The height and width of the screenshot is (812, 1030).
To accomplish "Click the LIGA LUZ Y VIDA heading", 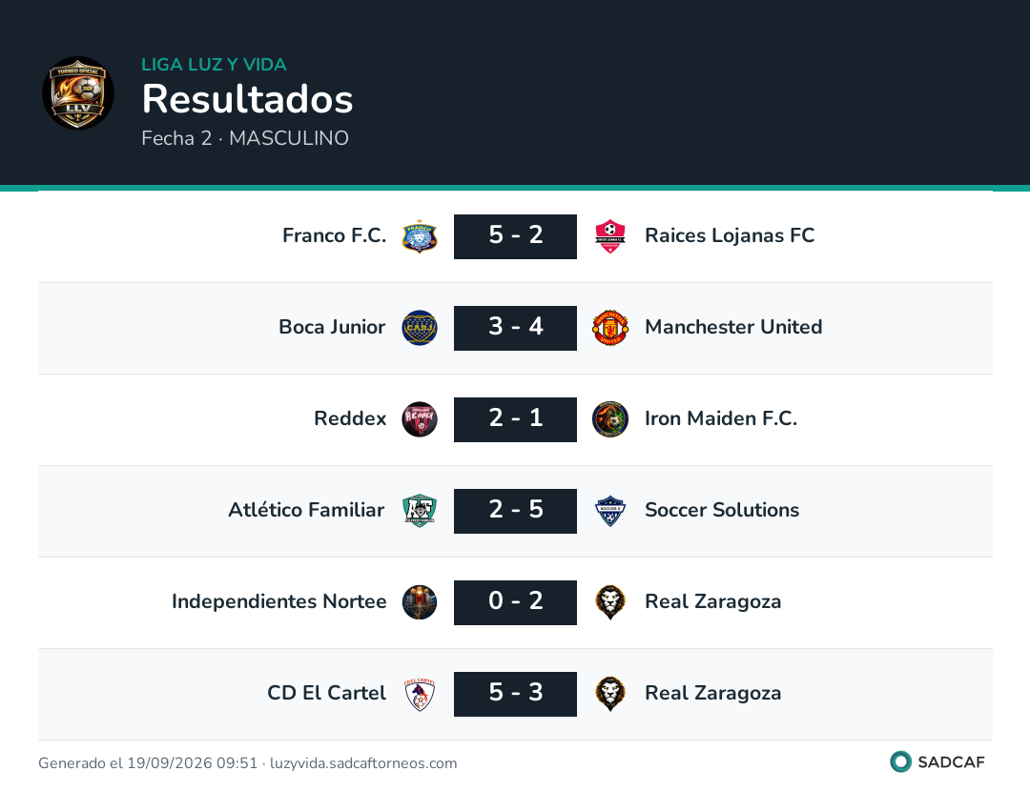I will (215, 64).
